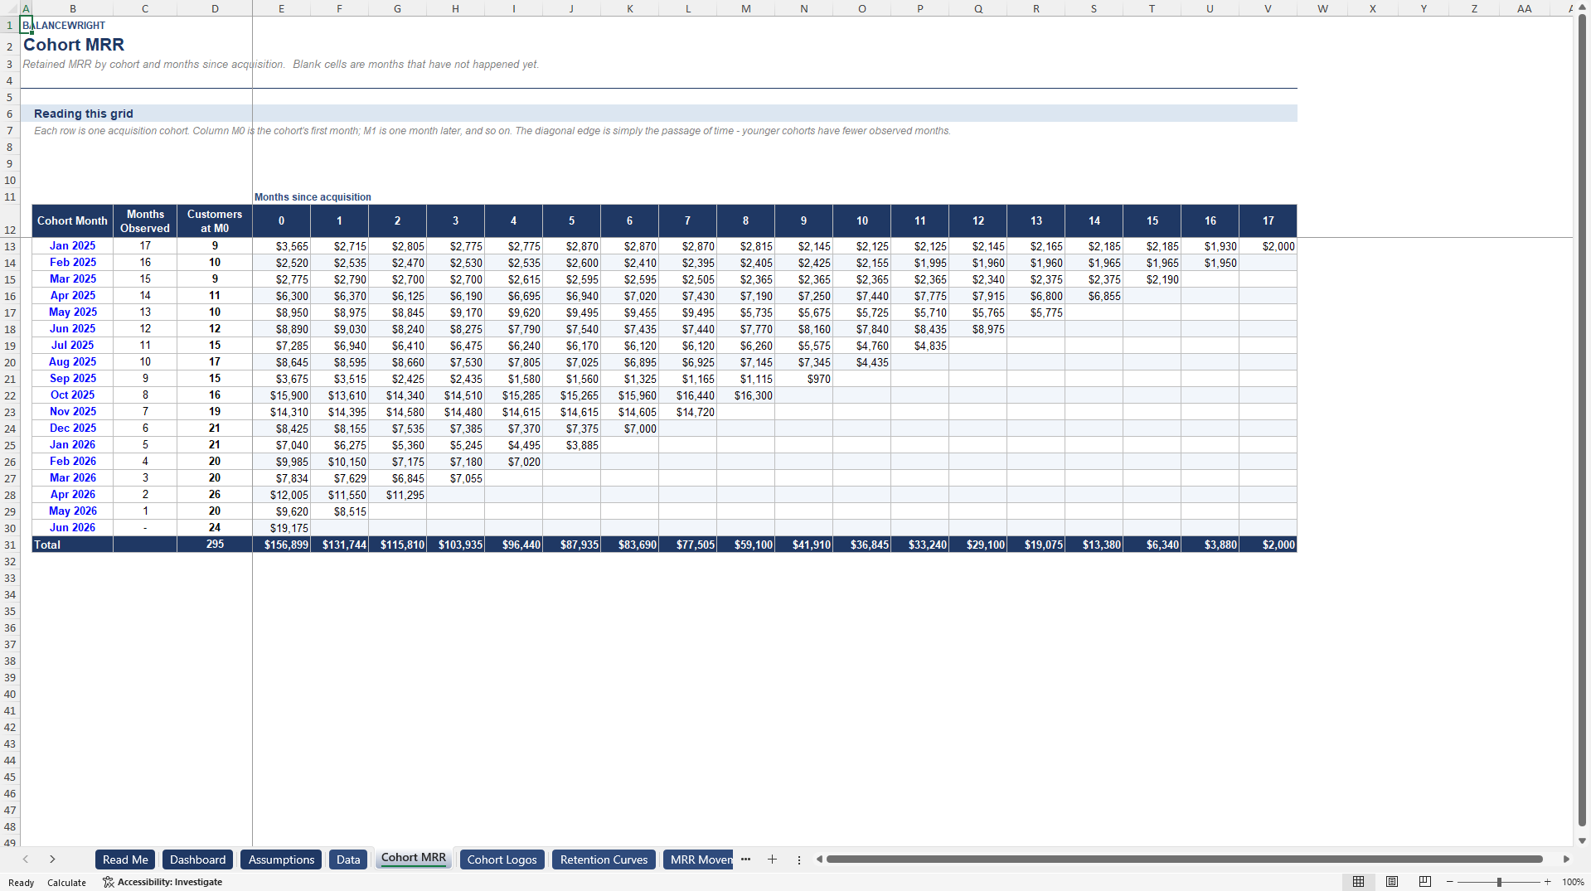Select the Cohort MRR title cell

click(74, 45)
